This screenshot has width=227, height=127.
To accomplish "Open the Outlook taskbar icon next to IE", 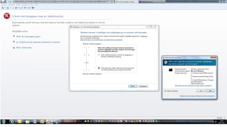I will (x=20, y=122).
